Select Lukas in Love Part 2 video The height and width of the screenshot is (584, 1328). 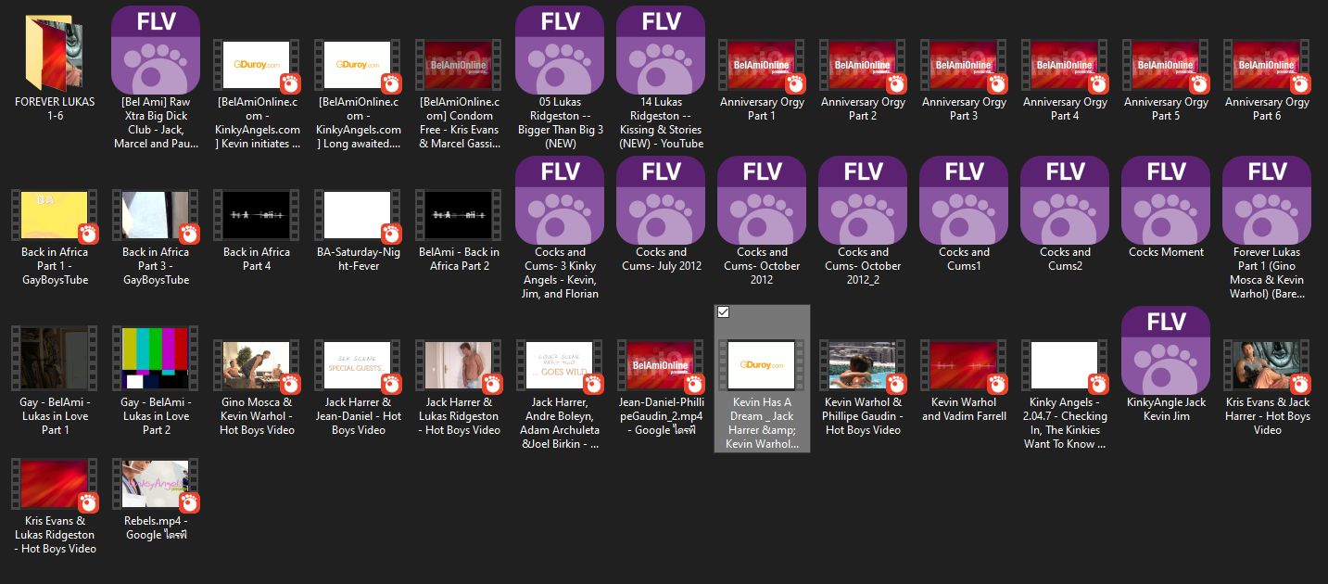[156, 359]
